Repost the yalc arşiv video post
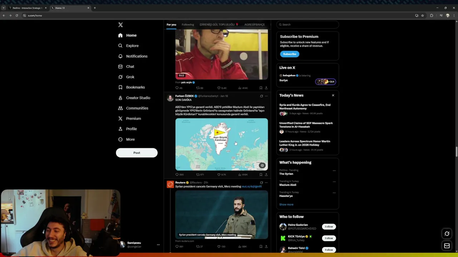Screen dimensions: 458x257 click(x=200, y=88)
